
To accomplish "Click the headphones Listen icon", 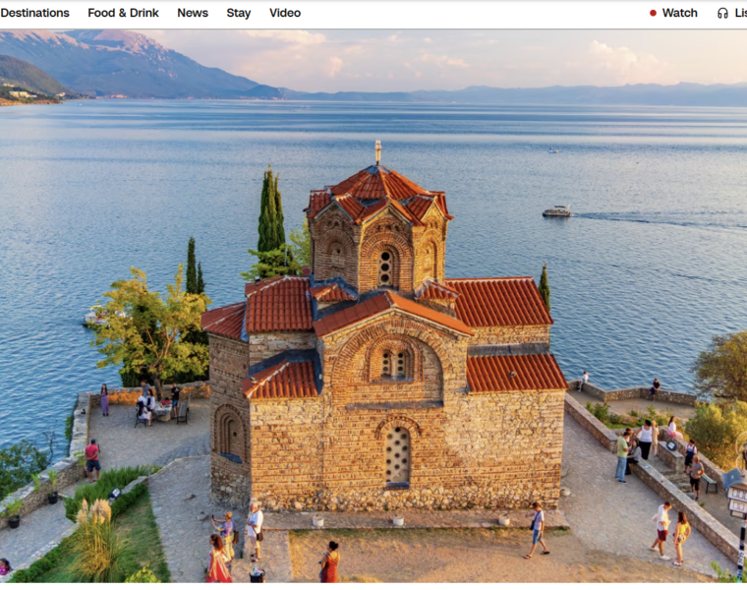I will pyautogui.click(x=722, y=13).
